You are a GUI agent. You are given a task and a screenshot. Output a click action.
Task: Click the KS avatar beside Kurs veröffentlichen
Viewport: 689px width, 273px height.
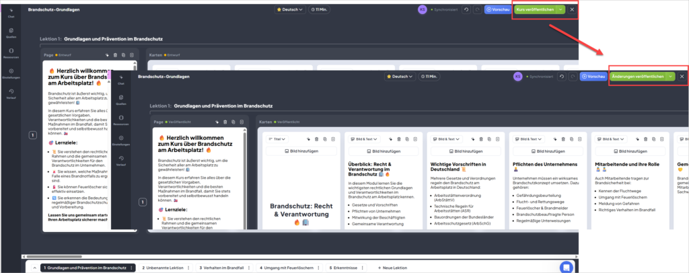(441, 9)
